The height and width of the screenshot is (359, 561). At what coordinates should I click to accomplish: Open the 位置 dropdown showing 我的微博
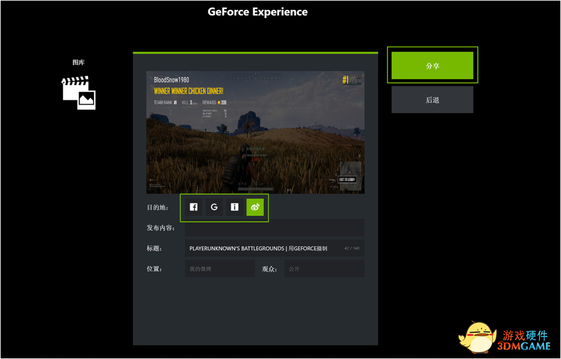click(x=220, y=268)
